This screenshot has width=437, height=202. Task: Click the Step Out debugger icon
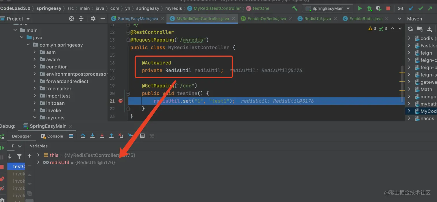tap(111, 136)
